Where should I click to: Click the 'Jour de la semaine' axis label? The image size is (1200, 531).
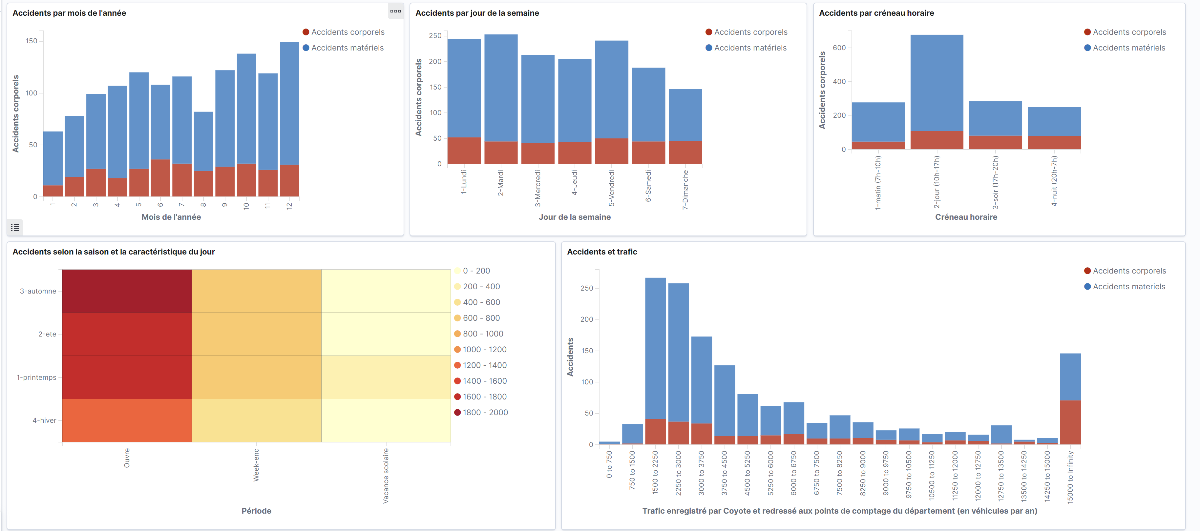(x=574, y=217)
